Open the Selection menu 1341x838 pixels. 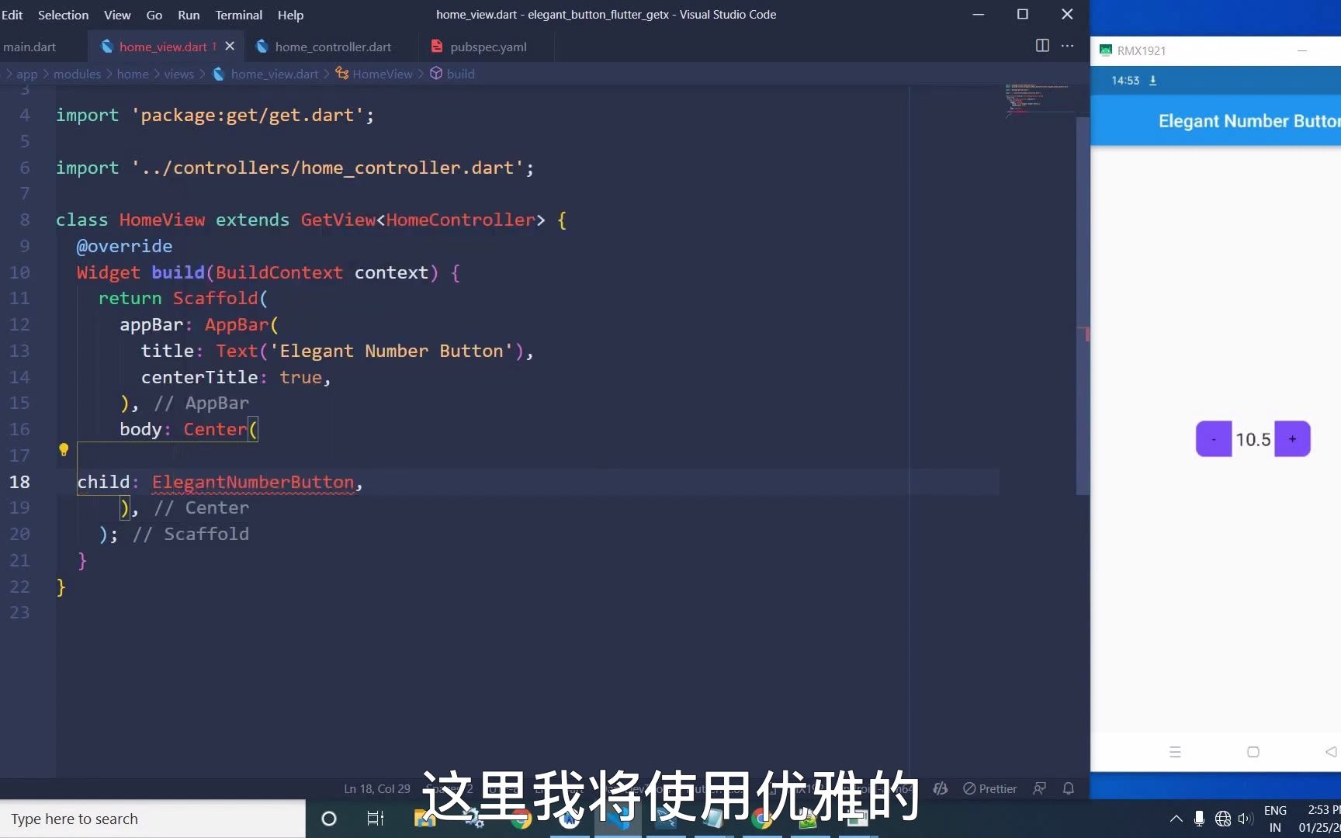(63, 15)
